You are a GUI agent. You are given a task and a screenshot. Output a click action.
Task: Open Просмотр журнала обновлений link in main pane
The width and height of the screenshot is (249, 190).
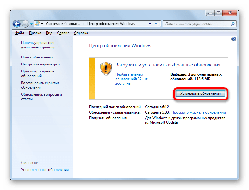click(198, 112)
